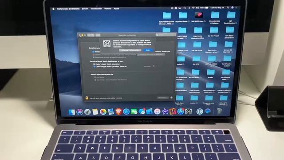Open 1Password icon in the Dock

pyautogui.click(x=200, y=112)
